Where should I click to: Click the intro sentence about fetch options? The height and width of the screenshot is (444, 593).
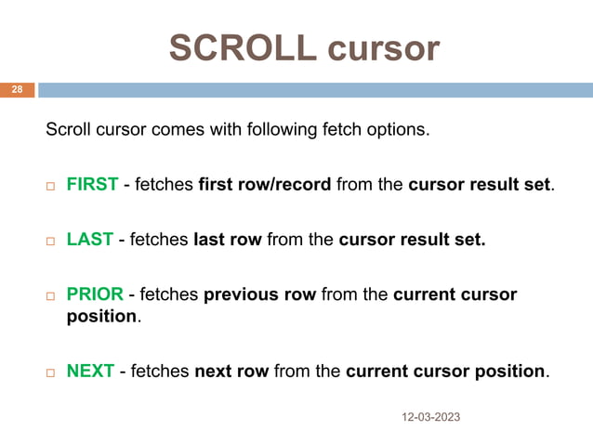click(238, 130)
